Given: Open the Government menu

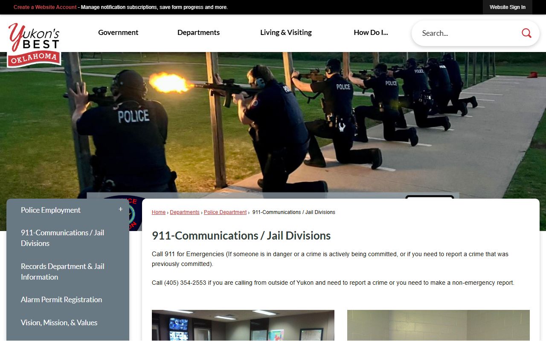Looking at the screenshot, I should coord(118,32).
